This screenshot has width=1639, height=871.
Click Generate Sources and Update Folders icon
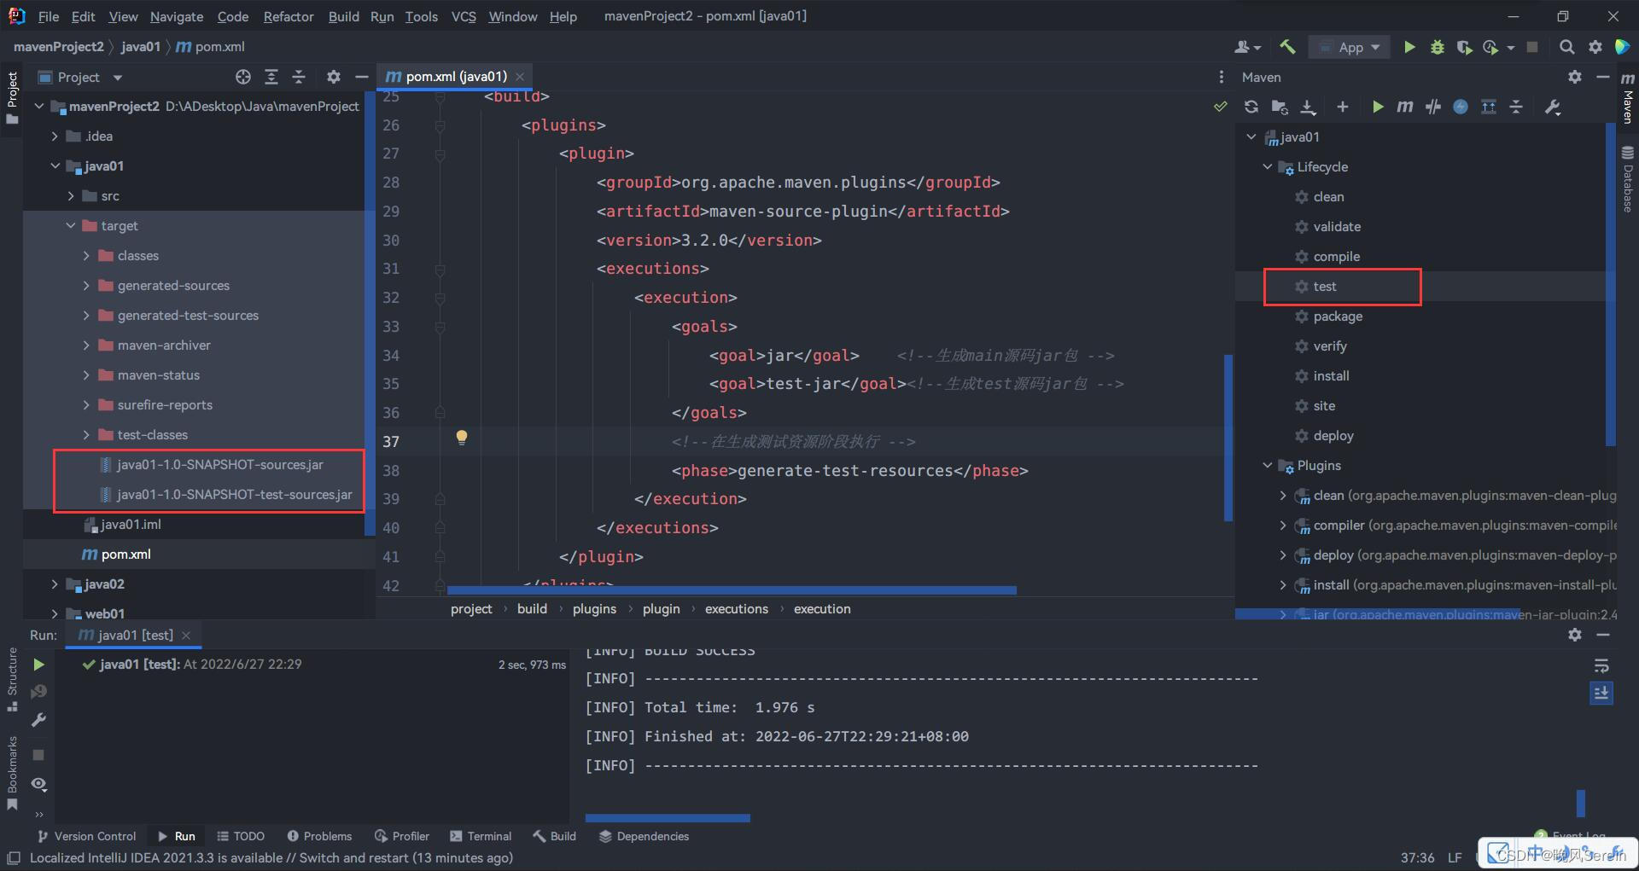click(x=1280, y=107)
